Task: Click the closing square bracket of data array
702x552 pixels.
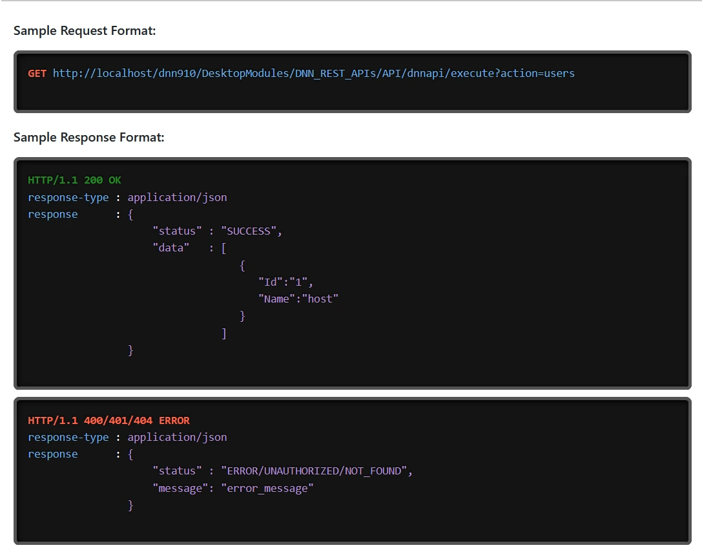Action: [x=223, y=334]
